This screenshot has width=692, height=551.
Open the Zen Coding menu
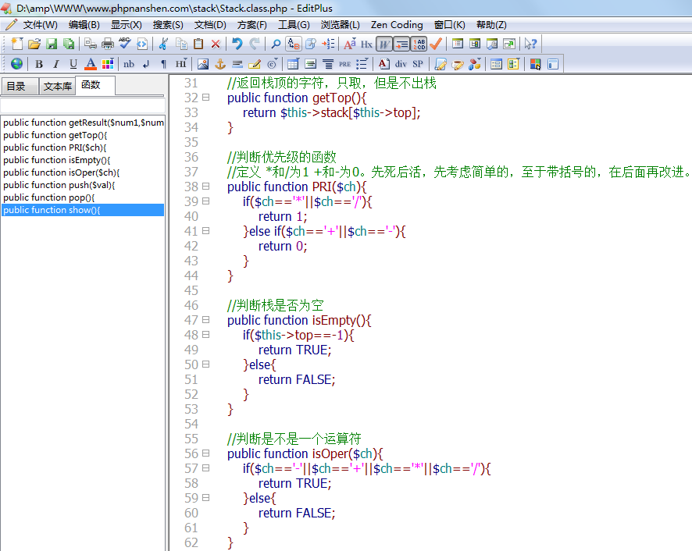point(397,25)
